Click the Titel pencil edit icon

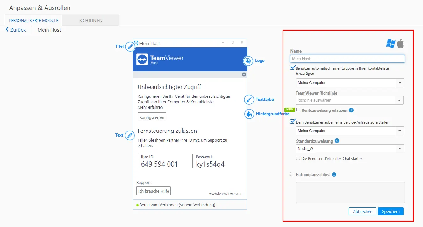130,47
